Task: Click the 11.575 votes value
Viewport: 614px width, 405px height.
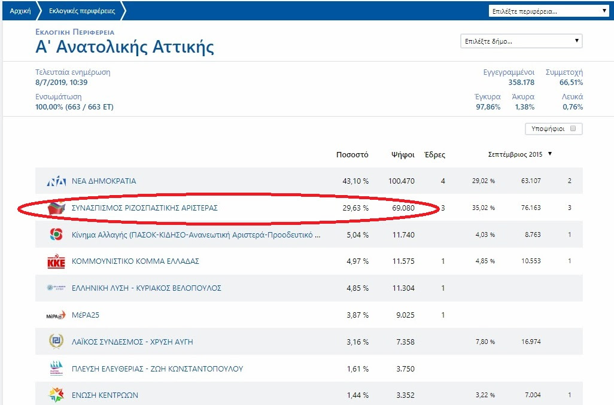Action: click(403, 261)
